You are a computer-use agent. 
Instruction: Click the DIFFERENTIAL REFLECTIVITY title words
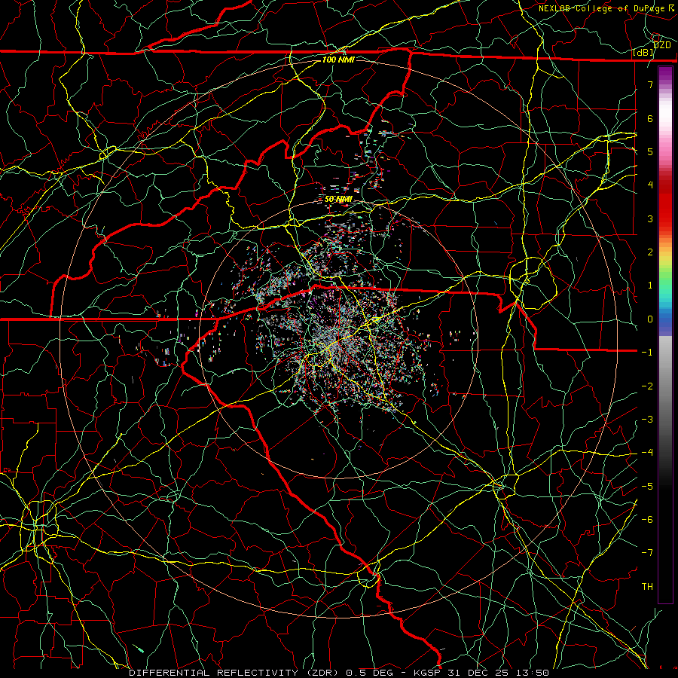click(x=214, y=673)
